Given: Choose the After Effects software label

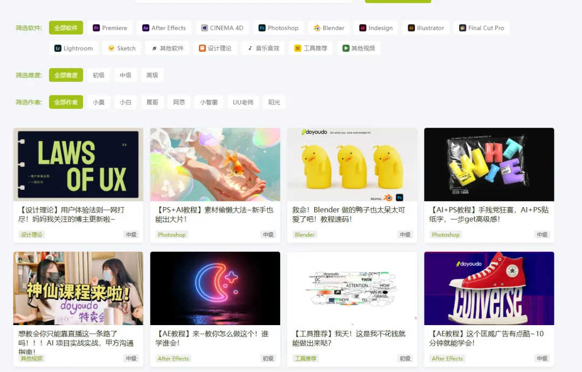Looking at the screenshot, I should pos(169,28).
